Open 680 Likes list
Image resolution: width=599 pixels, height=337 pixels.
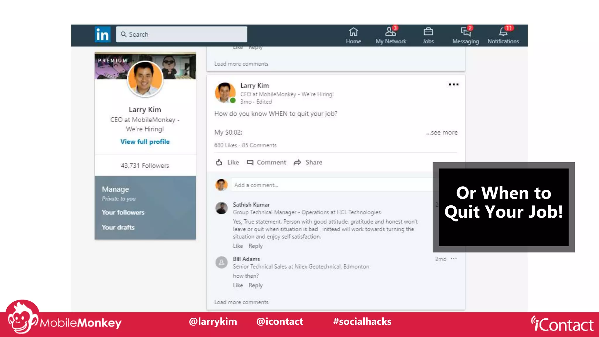(x=226, y=145)
